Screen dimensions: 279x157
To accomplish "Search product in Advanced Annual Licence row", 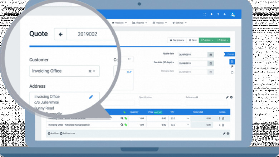I will coord(122,125).
